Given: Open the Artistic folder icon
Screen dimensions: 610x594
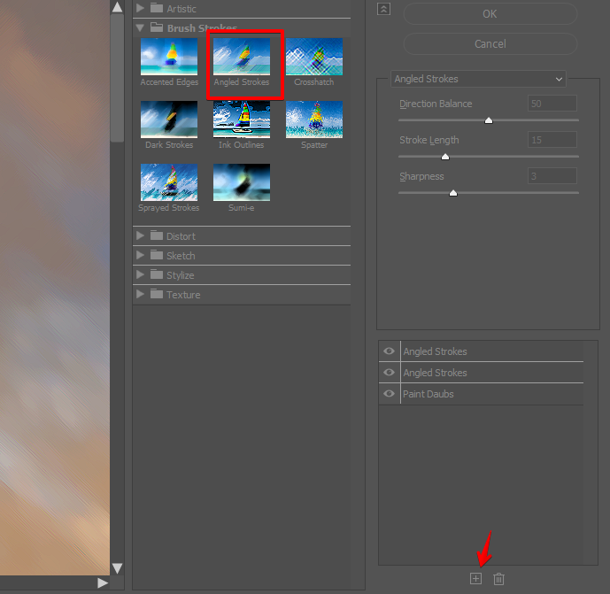Looking at the screenshot, I should point(157,8).
